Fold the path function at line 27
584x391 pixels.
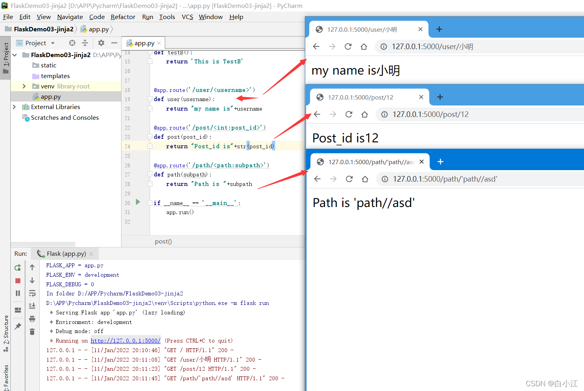tap(150, 174)
